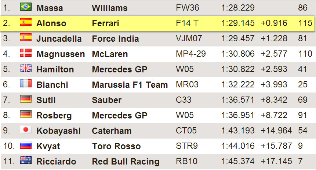This screenshot has height=170, width=316.
Task: Click the lap time 1:28.229
Action: point(238,8)
